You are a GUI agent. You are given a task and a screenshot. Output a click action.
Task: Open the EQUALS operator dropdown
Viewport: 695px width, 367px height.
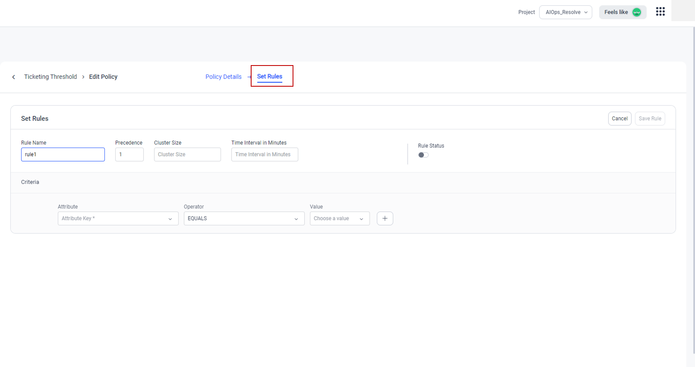244,219
